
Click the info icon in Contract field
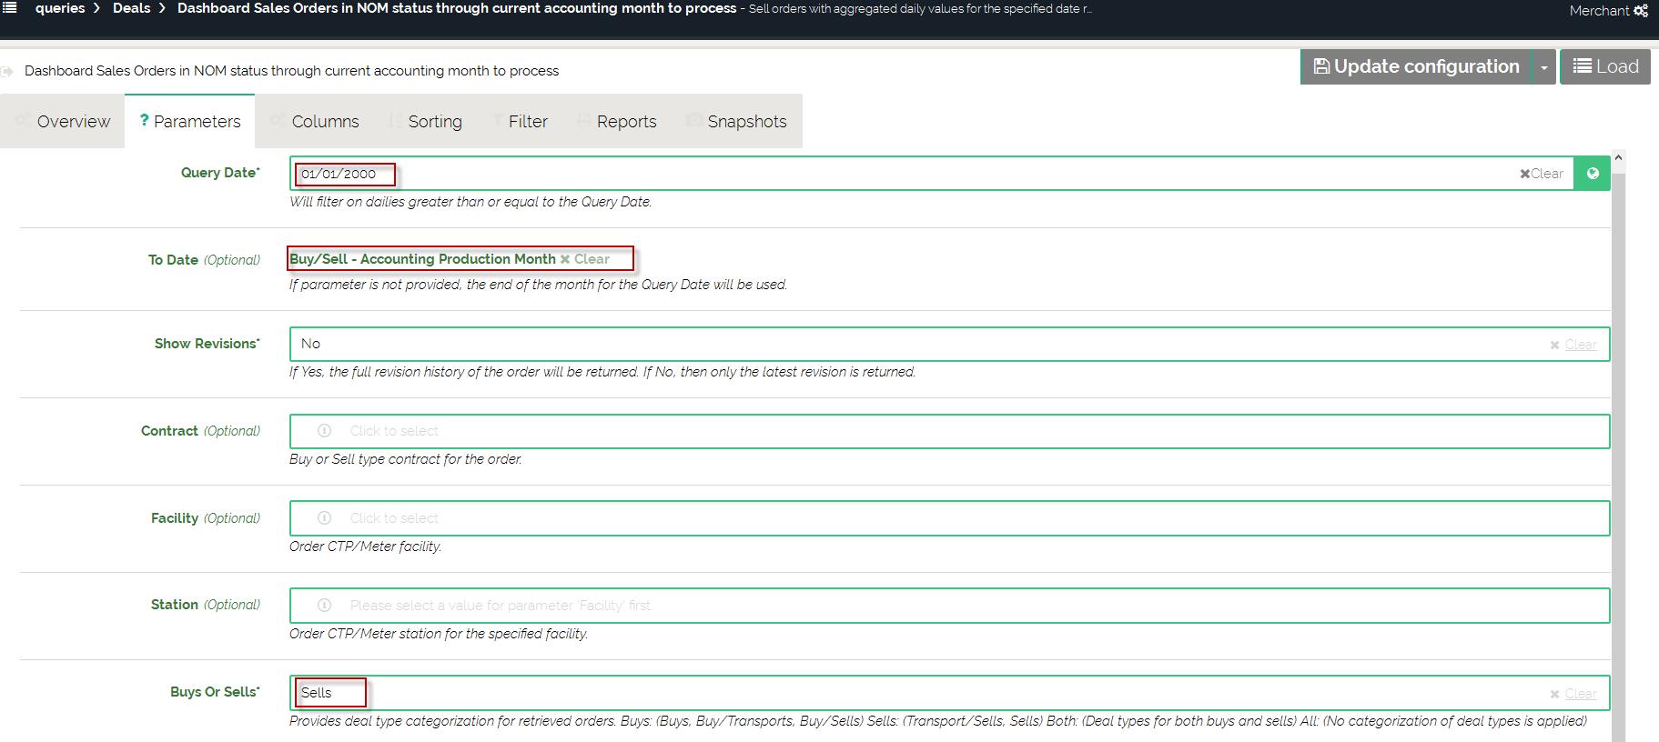pyautogui.click(x=324, y=431)
